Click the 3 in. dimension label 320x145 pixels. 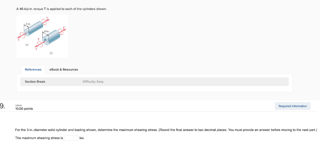(27, 23)
